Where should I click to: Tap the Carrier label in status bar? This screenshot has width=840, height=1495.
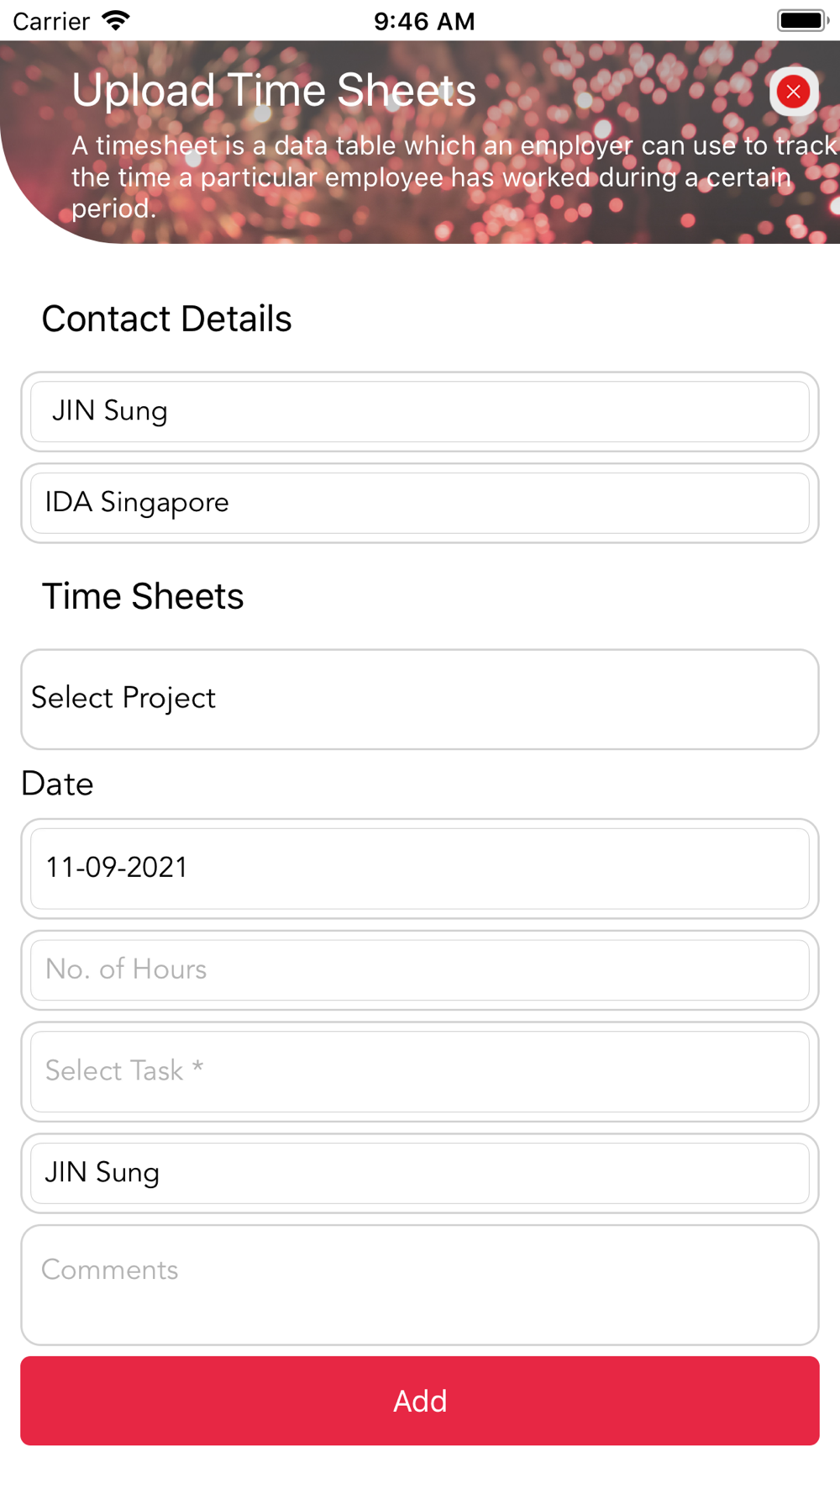coord(51,21)
